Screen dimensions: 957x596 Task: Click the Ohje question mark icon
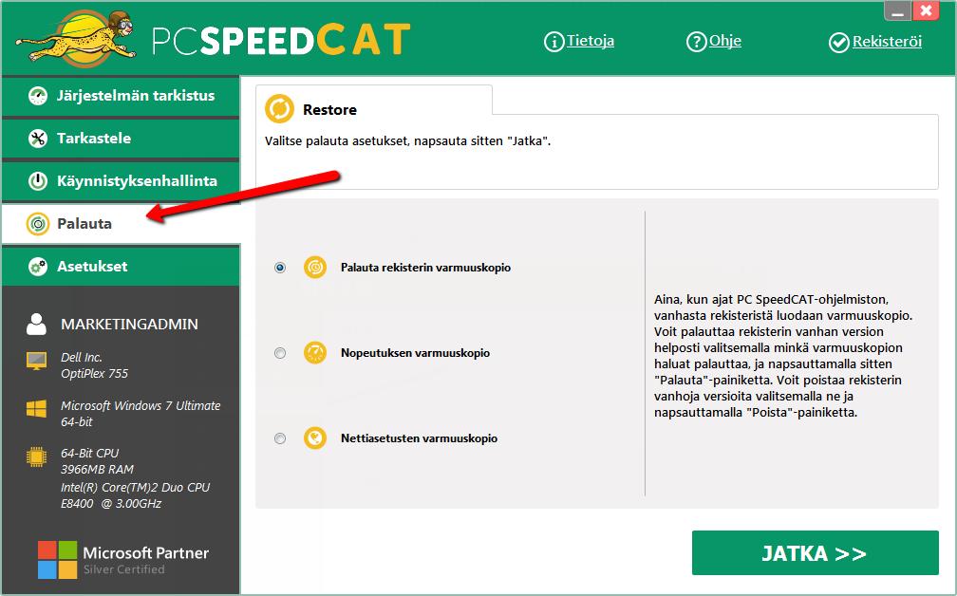[x=697, y=42]
